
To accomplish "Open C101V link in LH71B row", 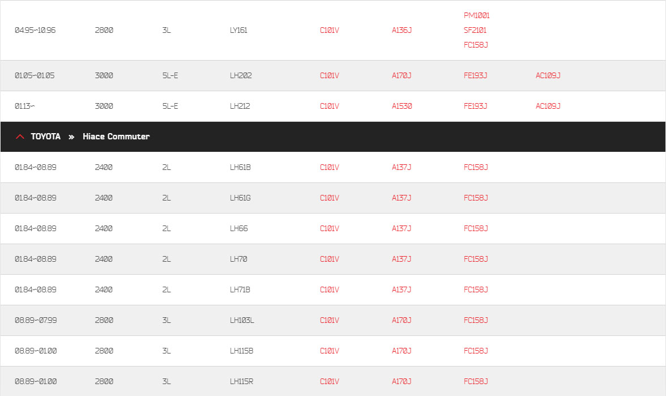I will [x=329, y=289].
